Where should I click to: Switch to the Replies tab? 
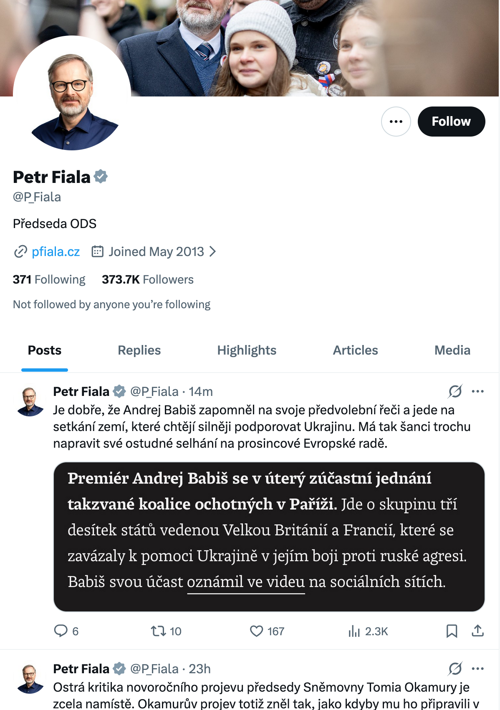point(139,350)
